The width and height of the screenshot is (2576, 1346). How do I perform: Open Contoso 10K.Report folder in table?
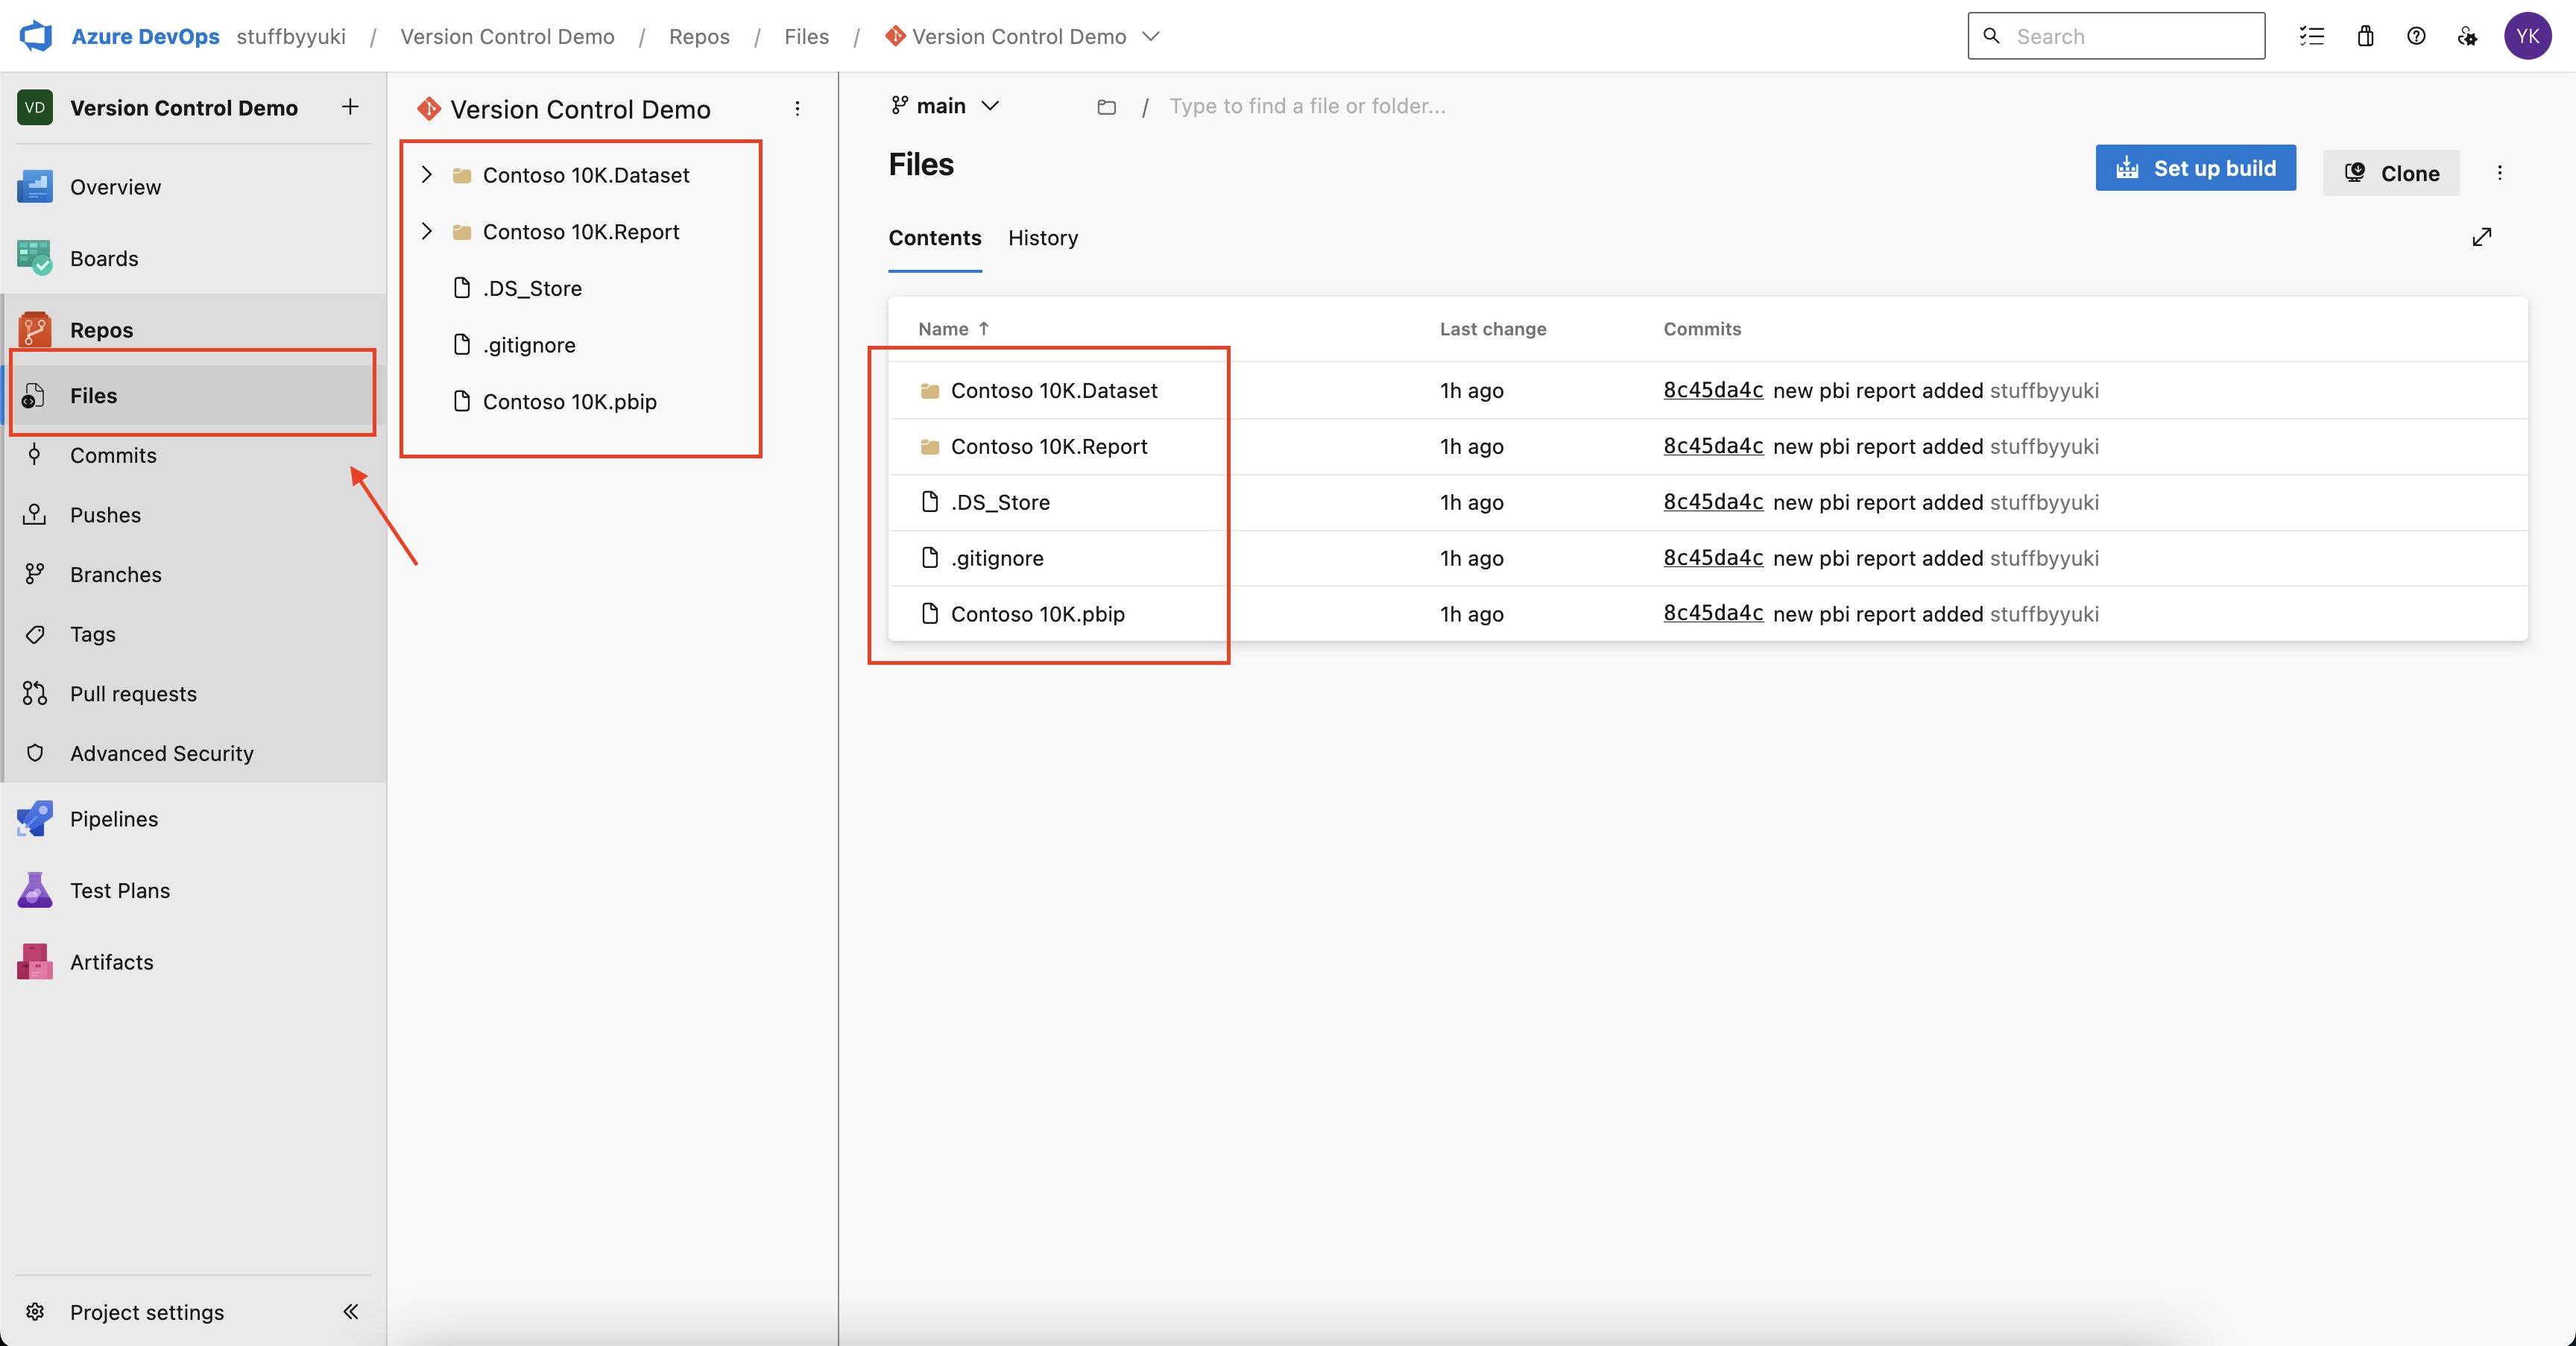click(x=1049, y=446)
